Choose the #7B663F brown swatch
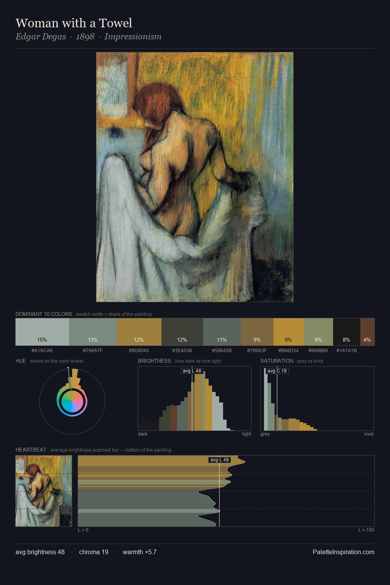Viewport: 390px width, 585px height. coord(257,331)
